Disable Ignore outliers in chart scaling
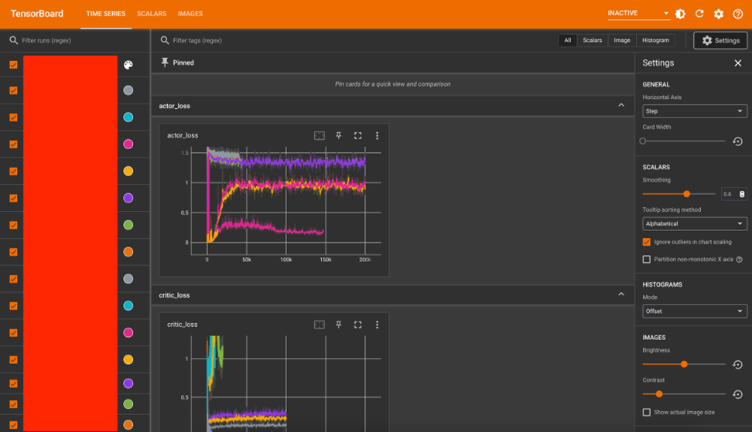This screenshot has width=752, height=432. tap(647, 242)
